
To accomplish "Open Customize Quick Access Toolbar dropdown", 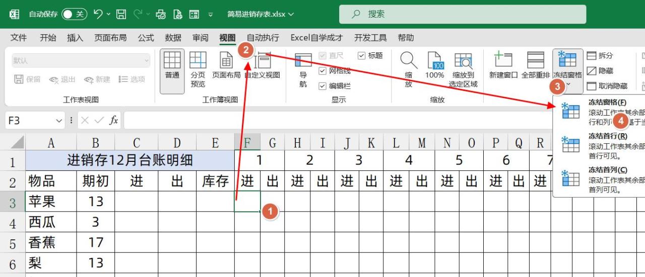I will pos(211,15).
